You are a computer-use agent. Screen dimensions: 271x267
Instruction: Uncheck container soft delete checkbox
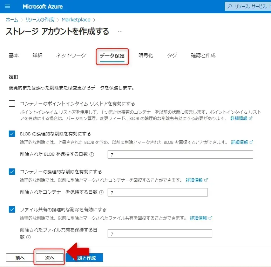tap(12, 172)
